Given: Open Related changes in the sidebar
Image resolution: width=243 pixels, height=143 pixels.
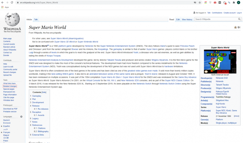Looking at the screenshot, I should [x=10, y=86].
